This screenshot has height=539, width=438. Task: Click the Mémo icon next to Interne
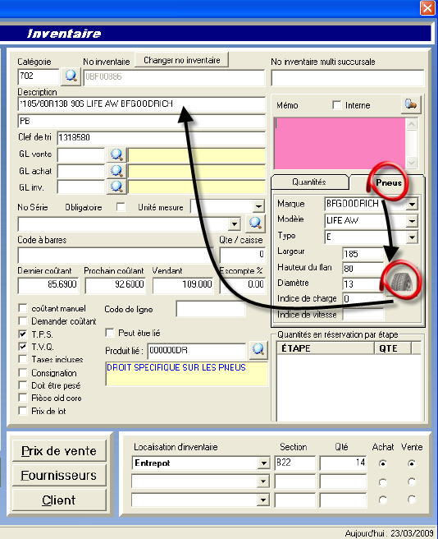(411, 104)
